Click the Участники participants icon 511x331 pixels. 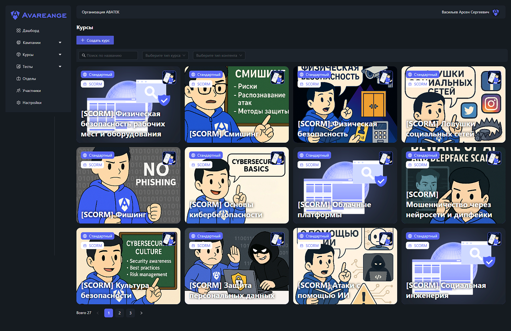point(18,90)
